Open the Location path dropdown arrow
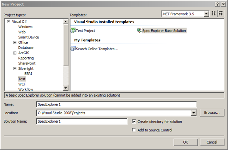Viewport: 228px width, 150px height. pyautogui.click(x=193, y=113)
